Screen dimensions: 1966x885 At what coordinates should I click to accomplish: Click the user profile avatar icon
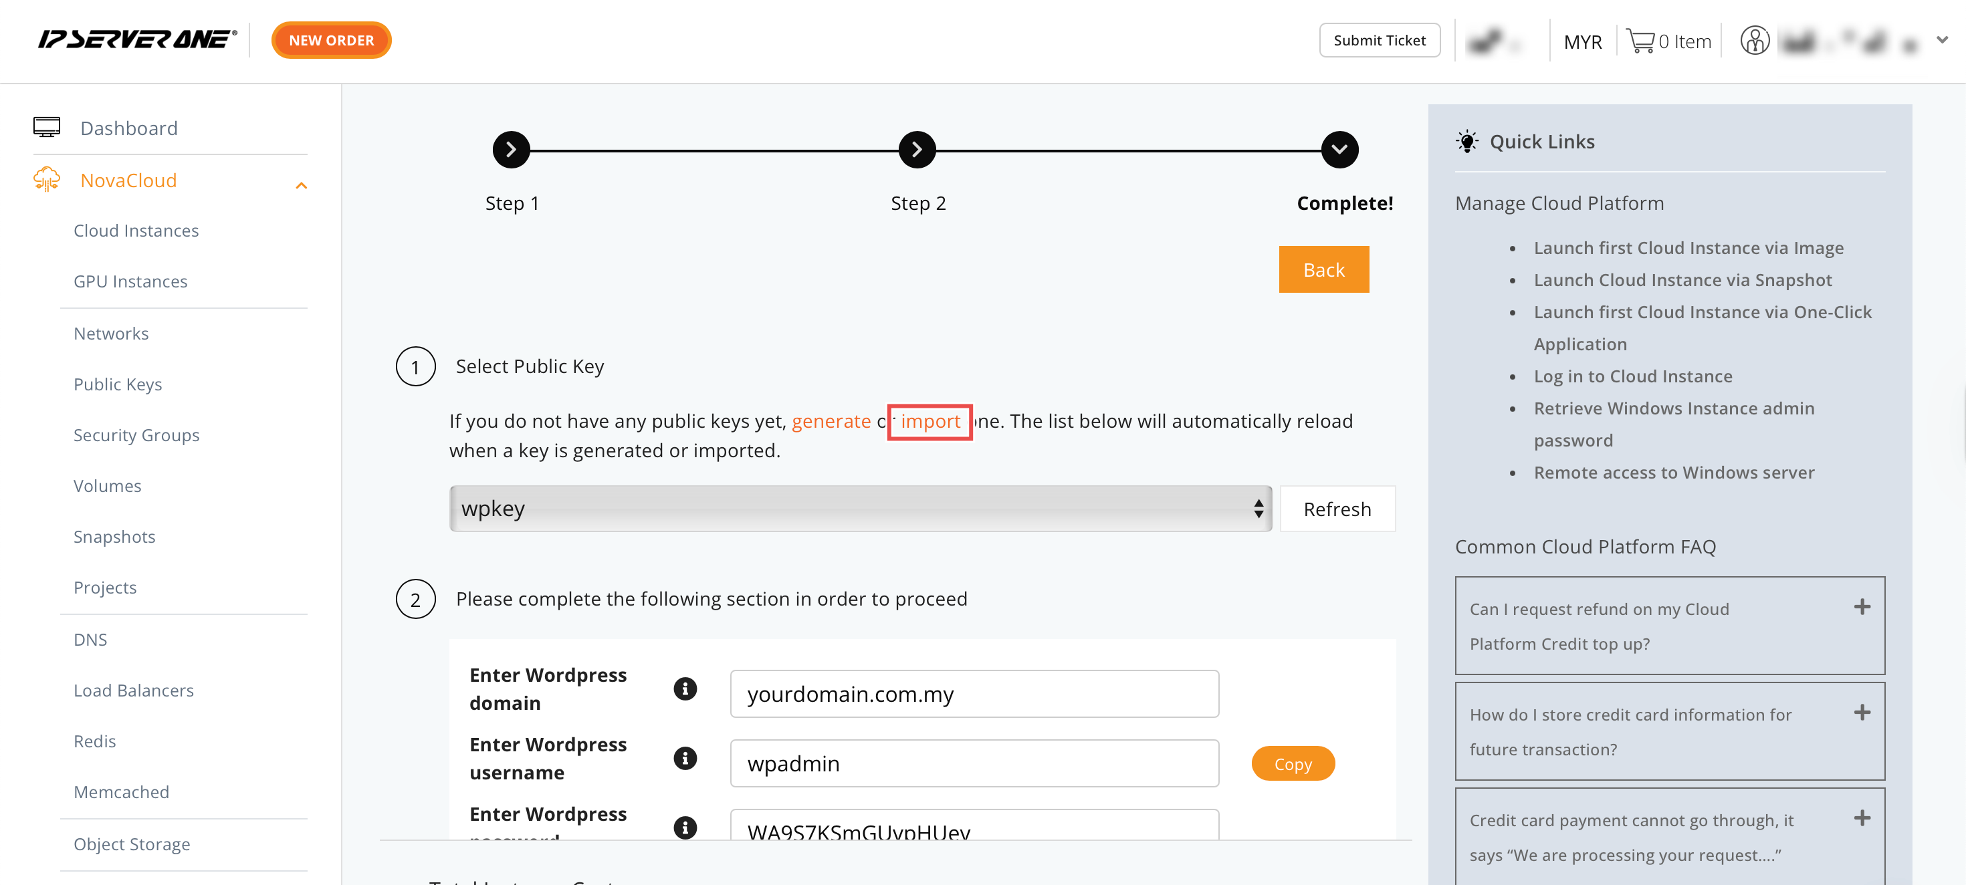click(1755, 40)
